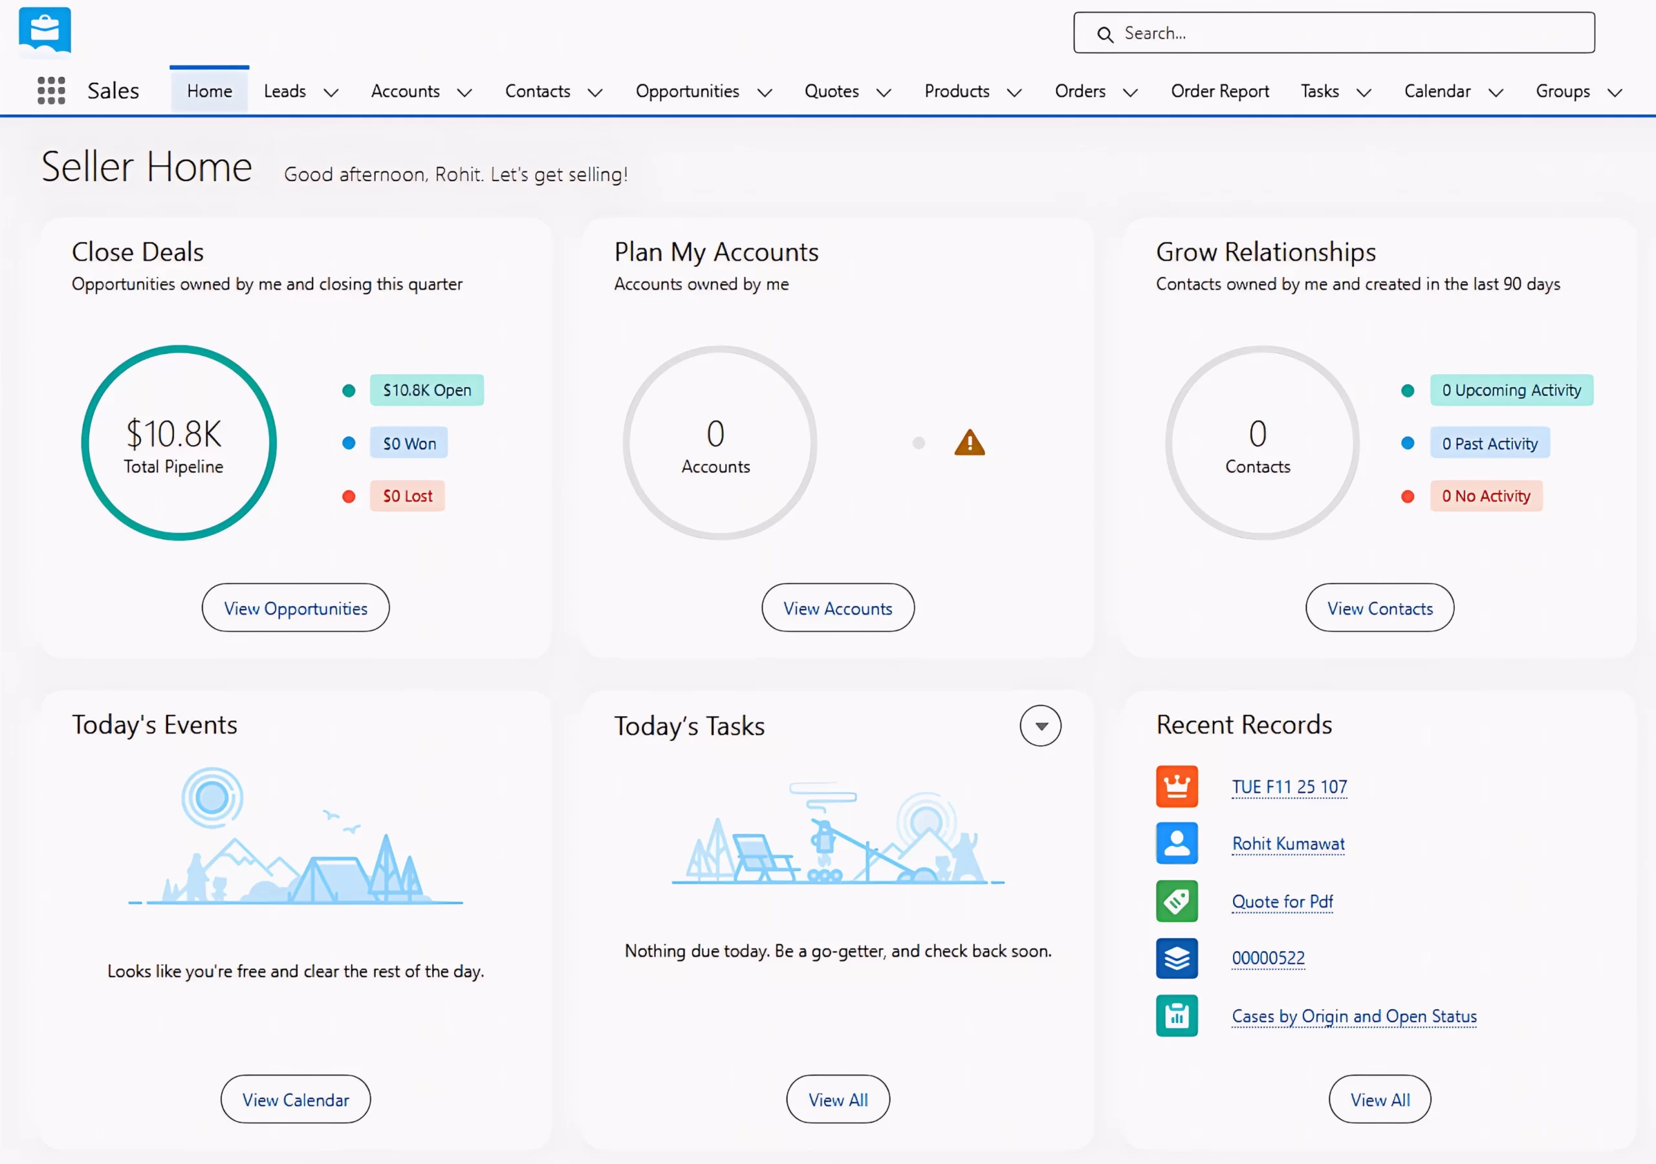Open the Calendar tab dropdown chevron
The width and height of the screenshot is (1656, 1164).
pos(1496,93)
